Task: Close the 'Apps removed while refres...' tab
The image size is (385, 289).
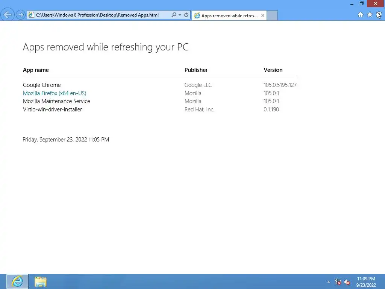Action: tap(263, 15)
